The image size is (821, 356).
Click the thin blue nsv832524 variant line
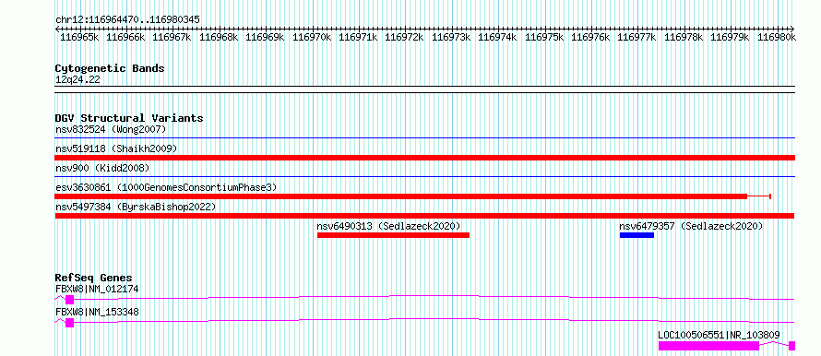click(x=425, y=138)
